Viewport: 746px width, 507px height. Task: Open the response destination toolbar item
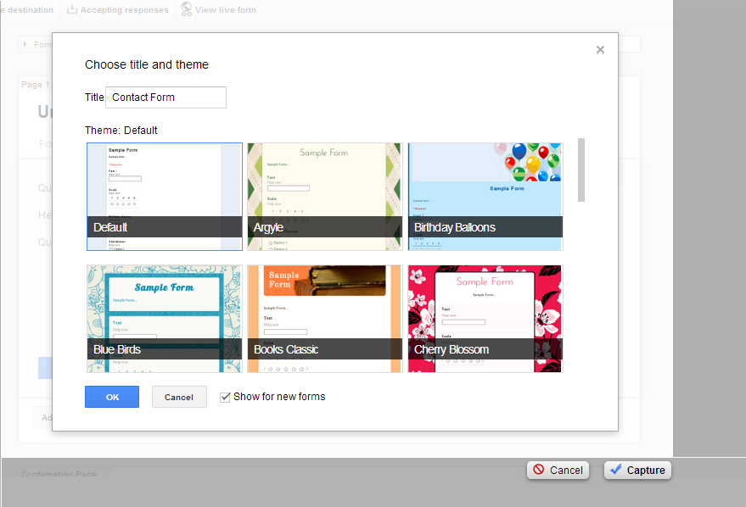[x=27, y=10]
